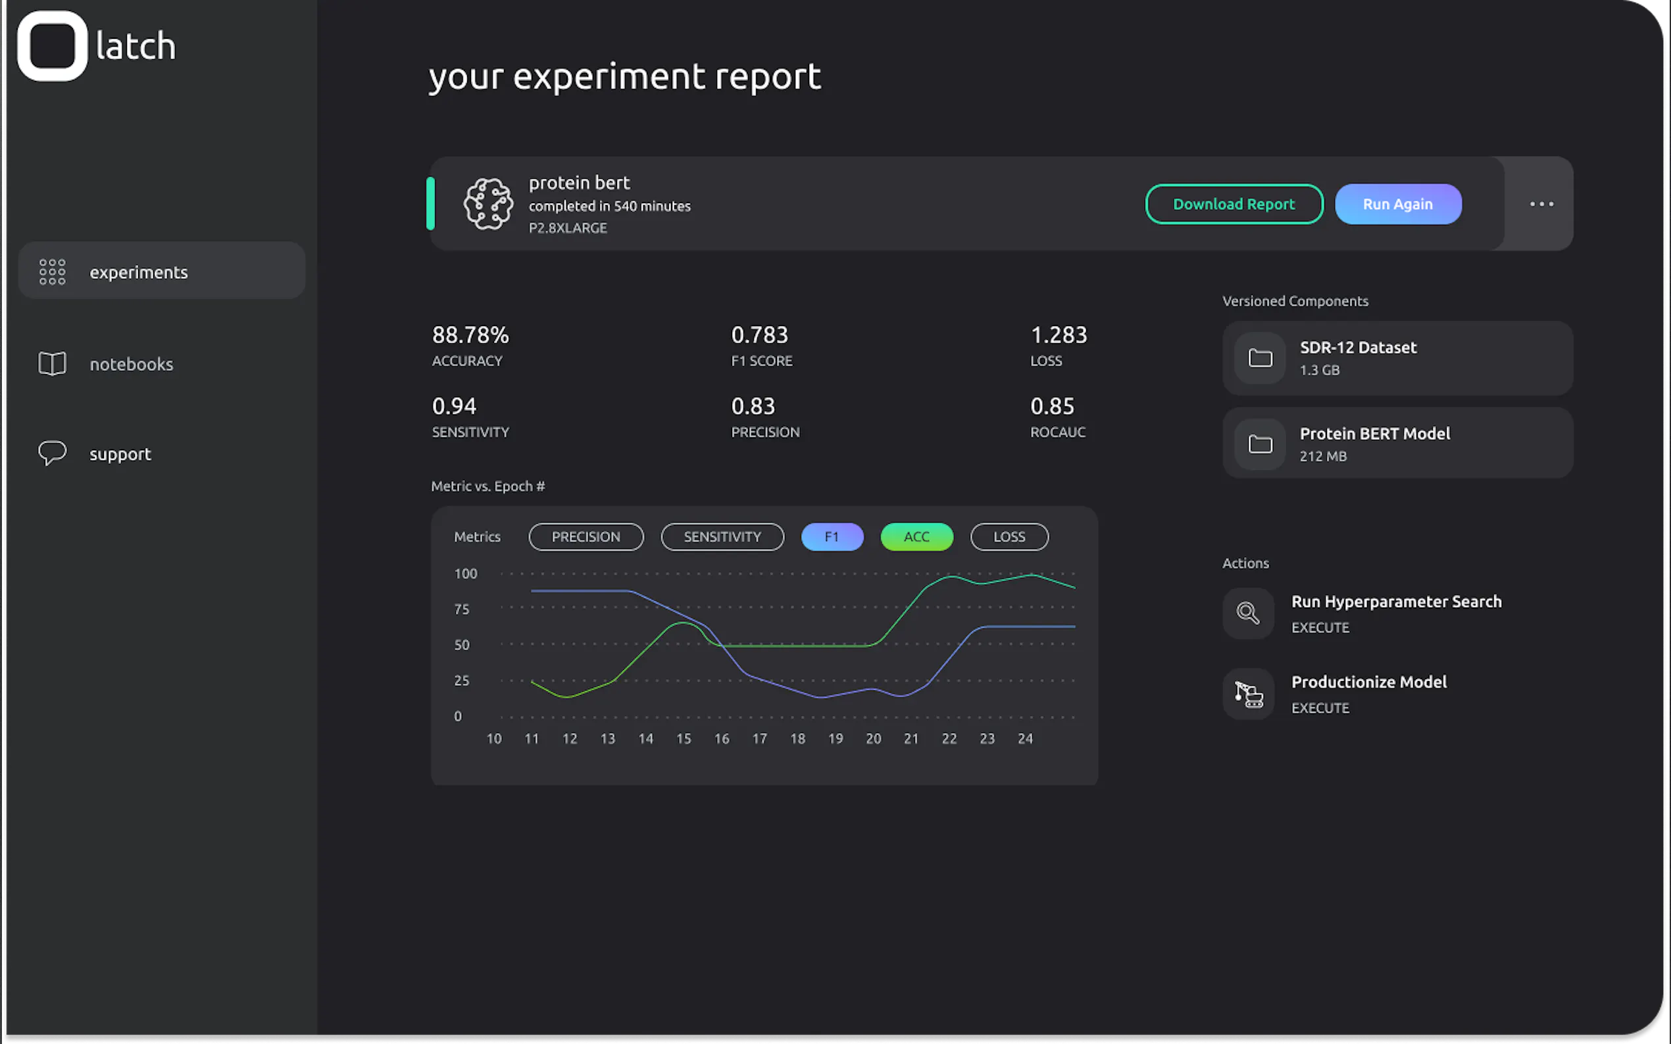Disable the F1 metric chip
This screenshot has width=1671, height=1044.
[x=832, y=536]
